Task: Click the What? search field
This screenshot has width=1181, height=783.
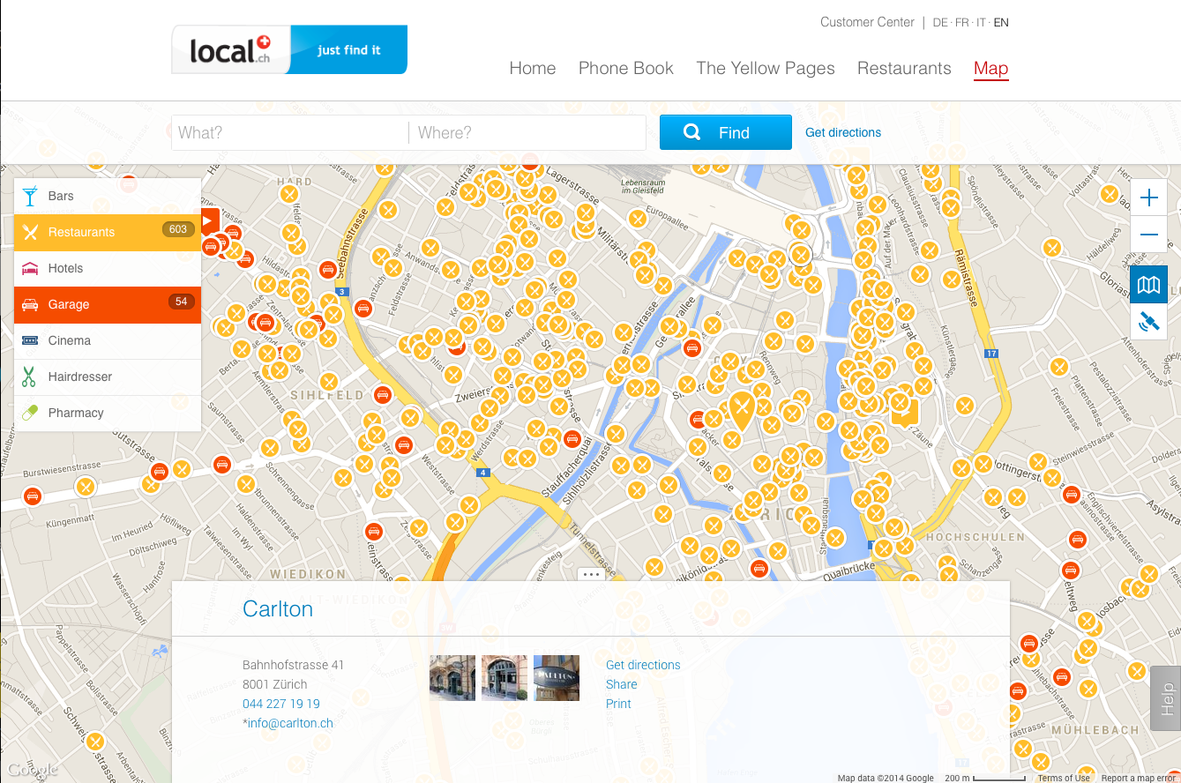Action: [289, 133]
